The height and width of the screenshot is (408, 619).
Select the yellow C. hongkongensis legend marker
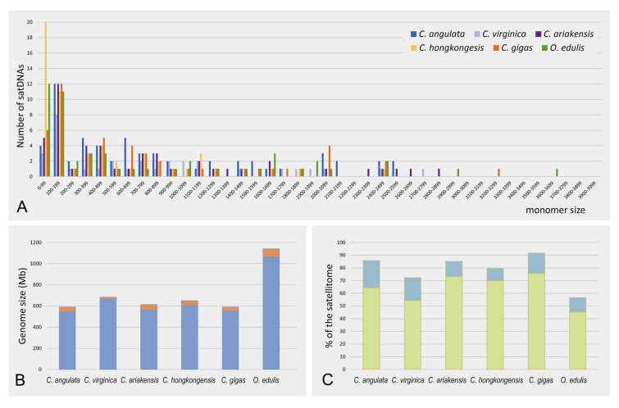(x=413, y=49)
